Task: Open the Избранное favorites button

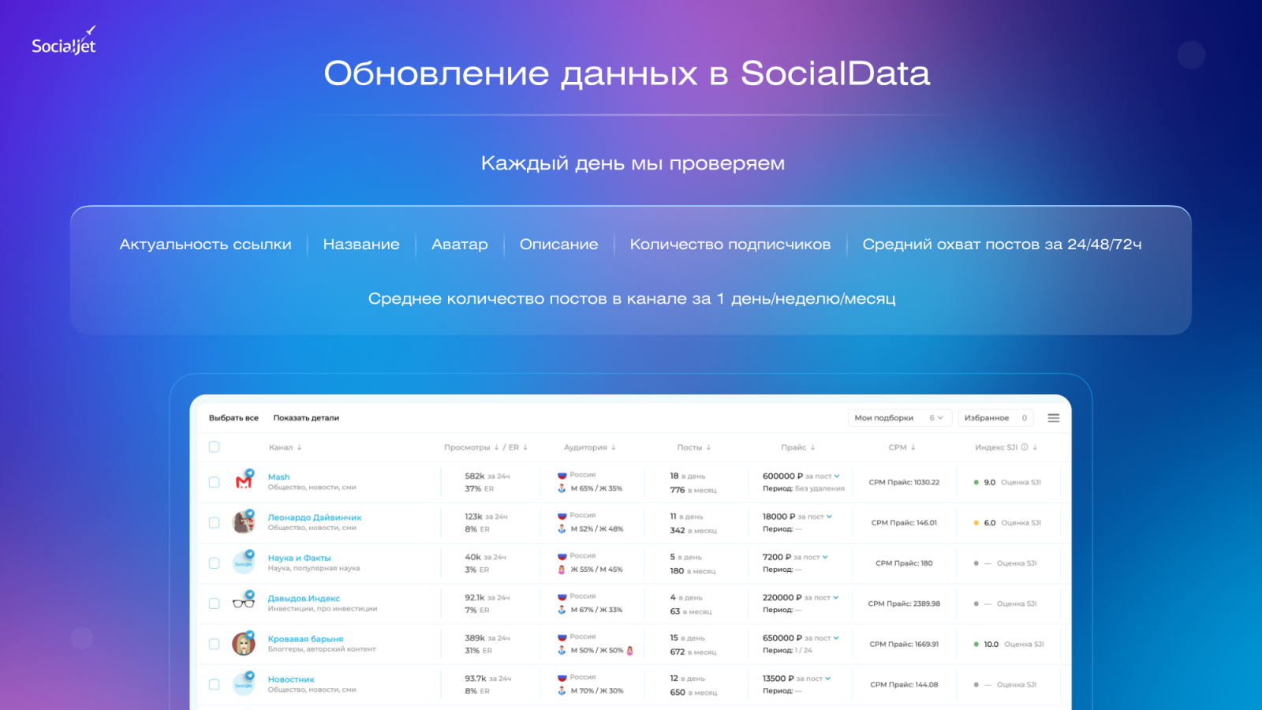Action: (995, 418)
